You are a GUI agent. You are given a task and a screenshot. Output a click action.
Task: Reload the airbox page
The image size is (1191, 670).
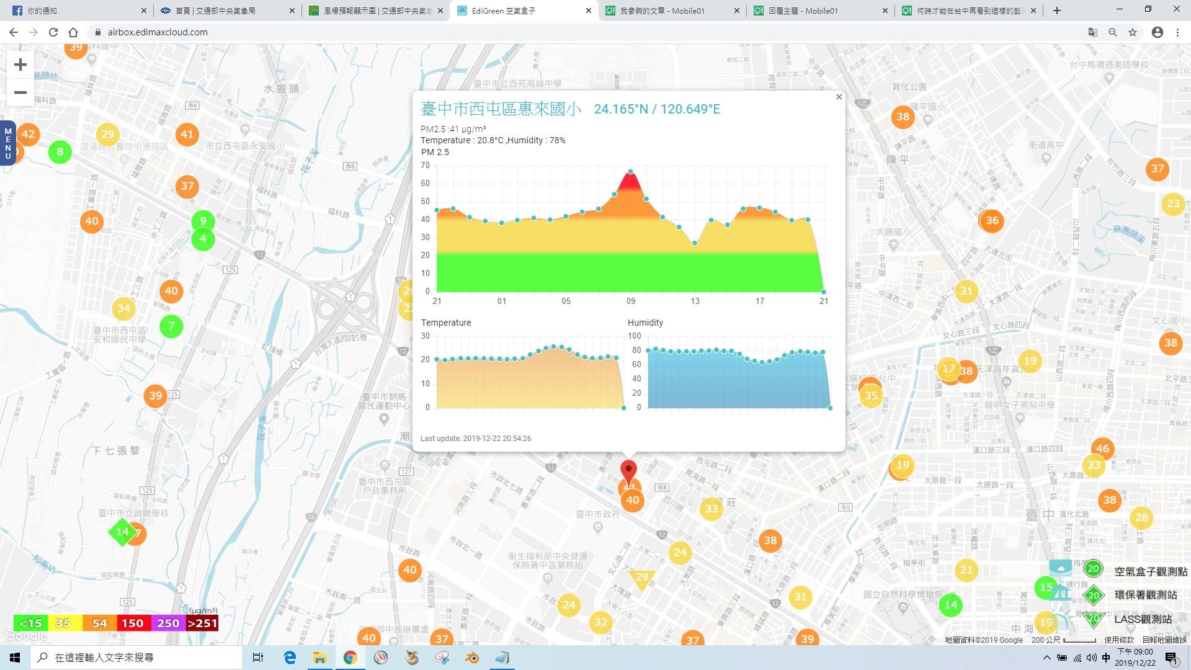click(53, 32)
